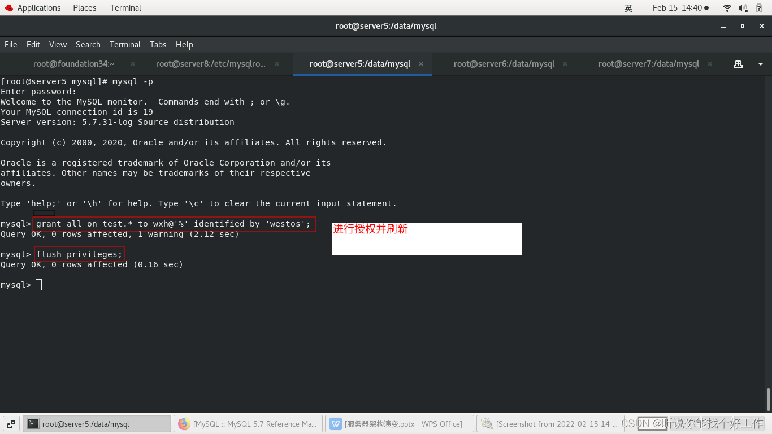Click the 1 warning (2.12 sec) result line

point(120,234)
